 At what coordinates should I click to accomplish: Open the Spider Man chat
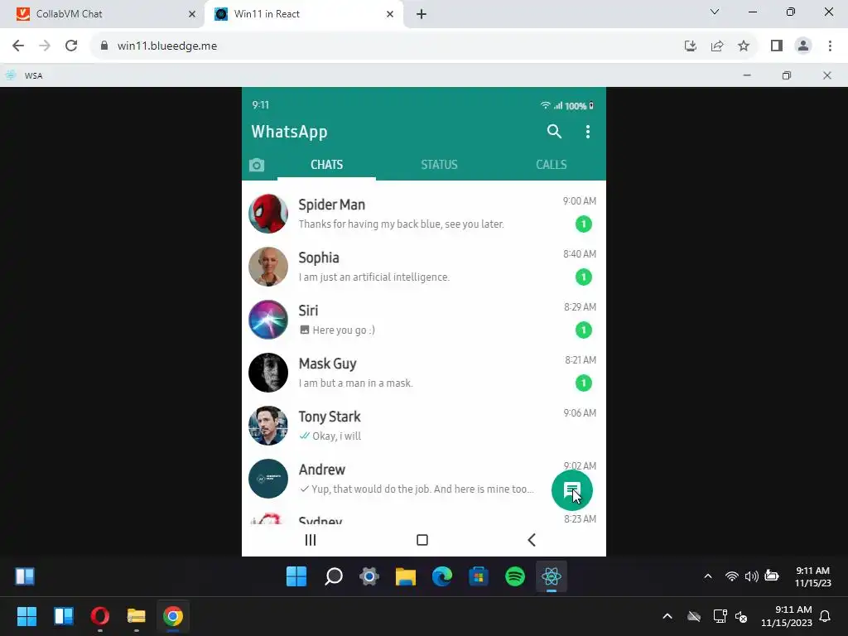424,214
